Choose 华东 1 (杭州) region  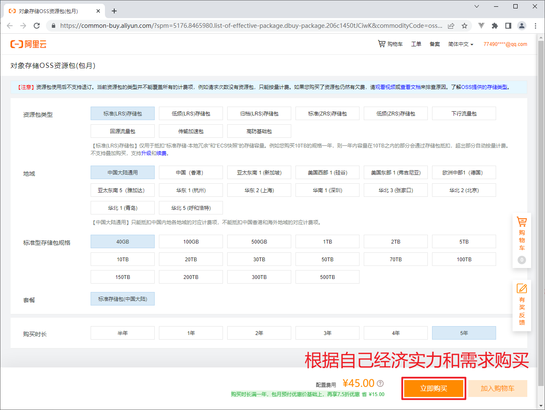tap(191, 190)
